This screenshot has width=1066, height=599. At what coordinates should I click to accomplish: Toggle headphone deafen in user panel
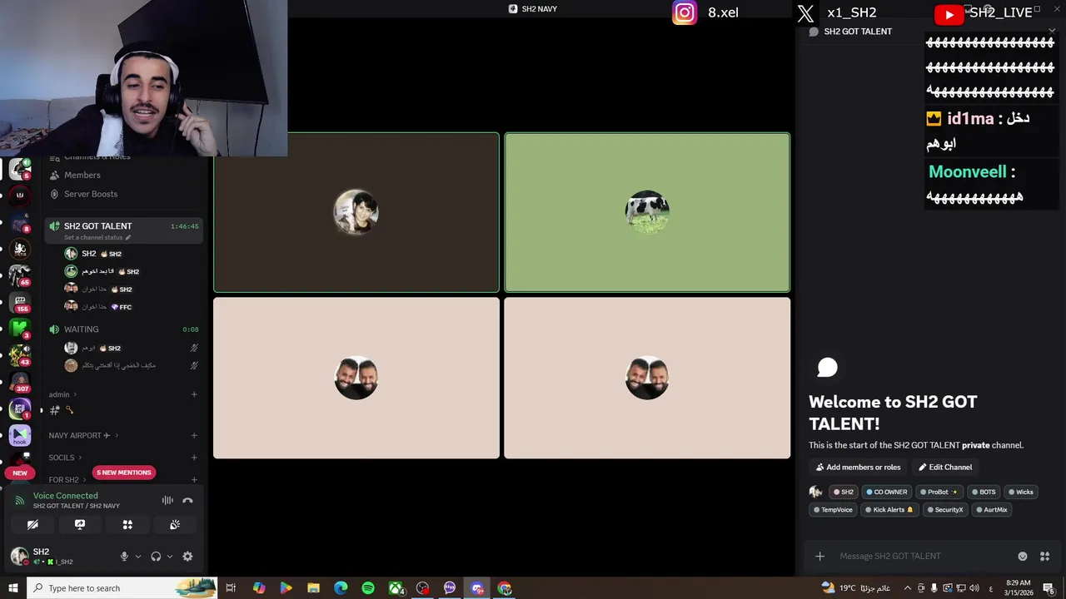tap(156, 557)
